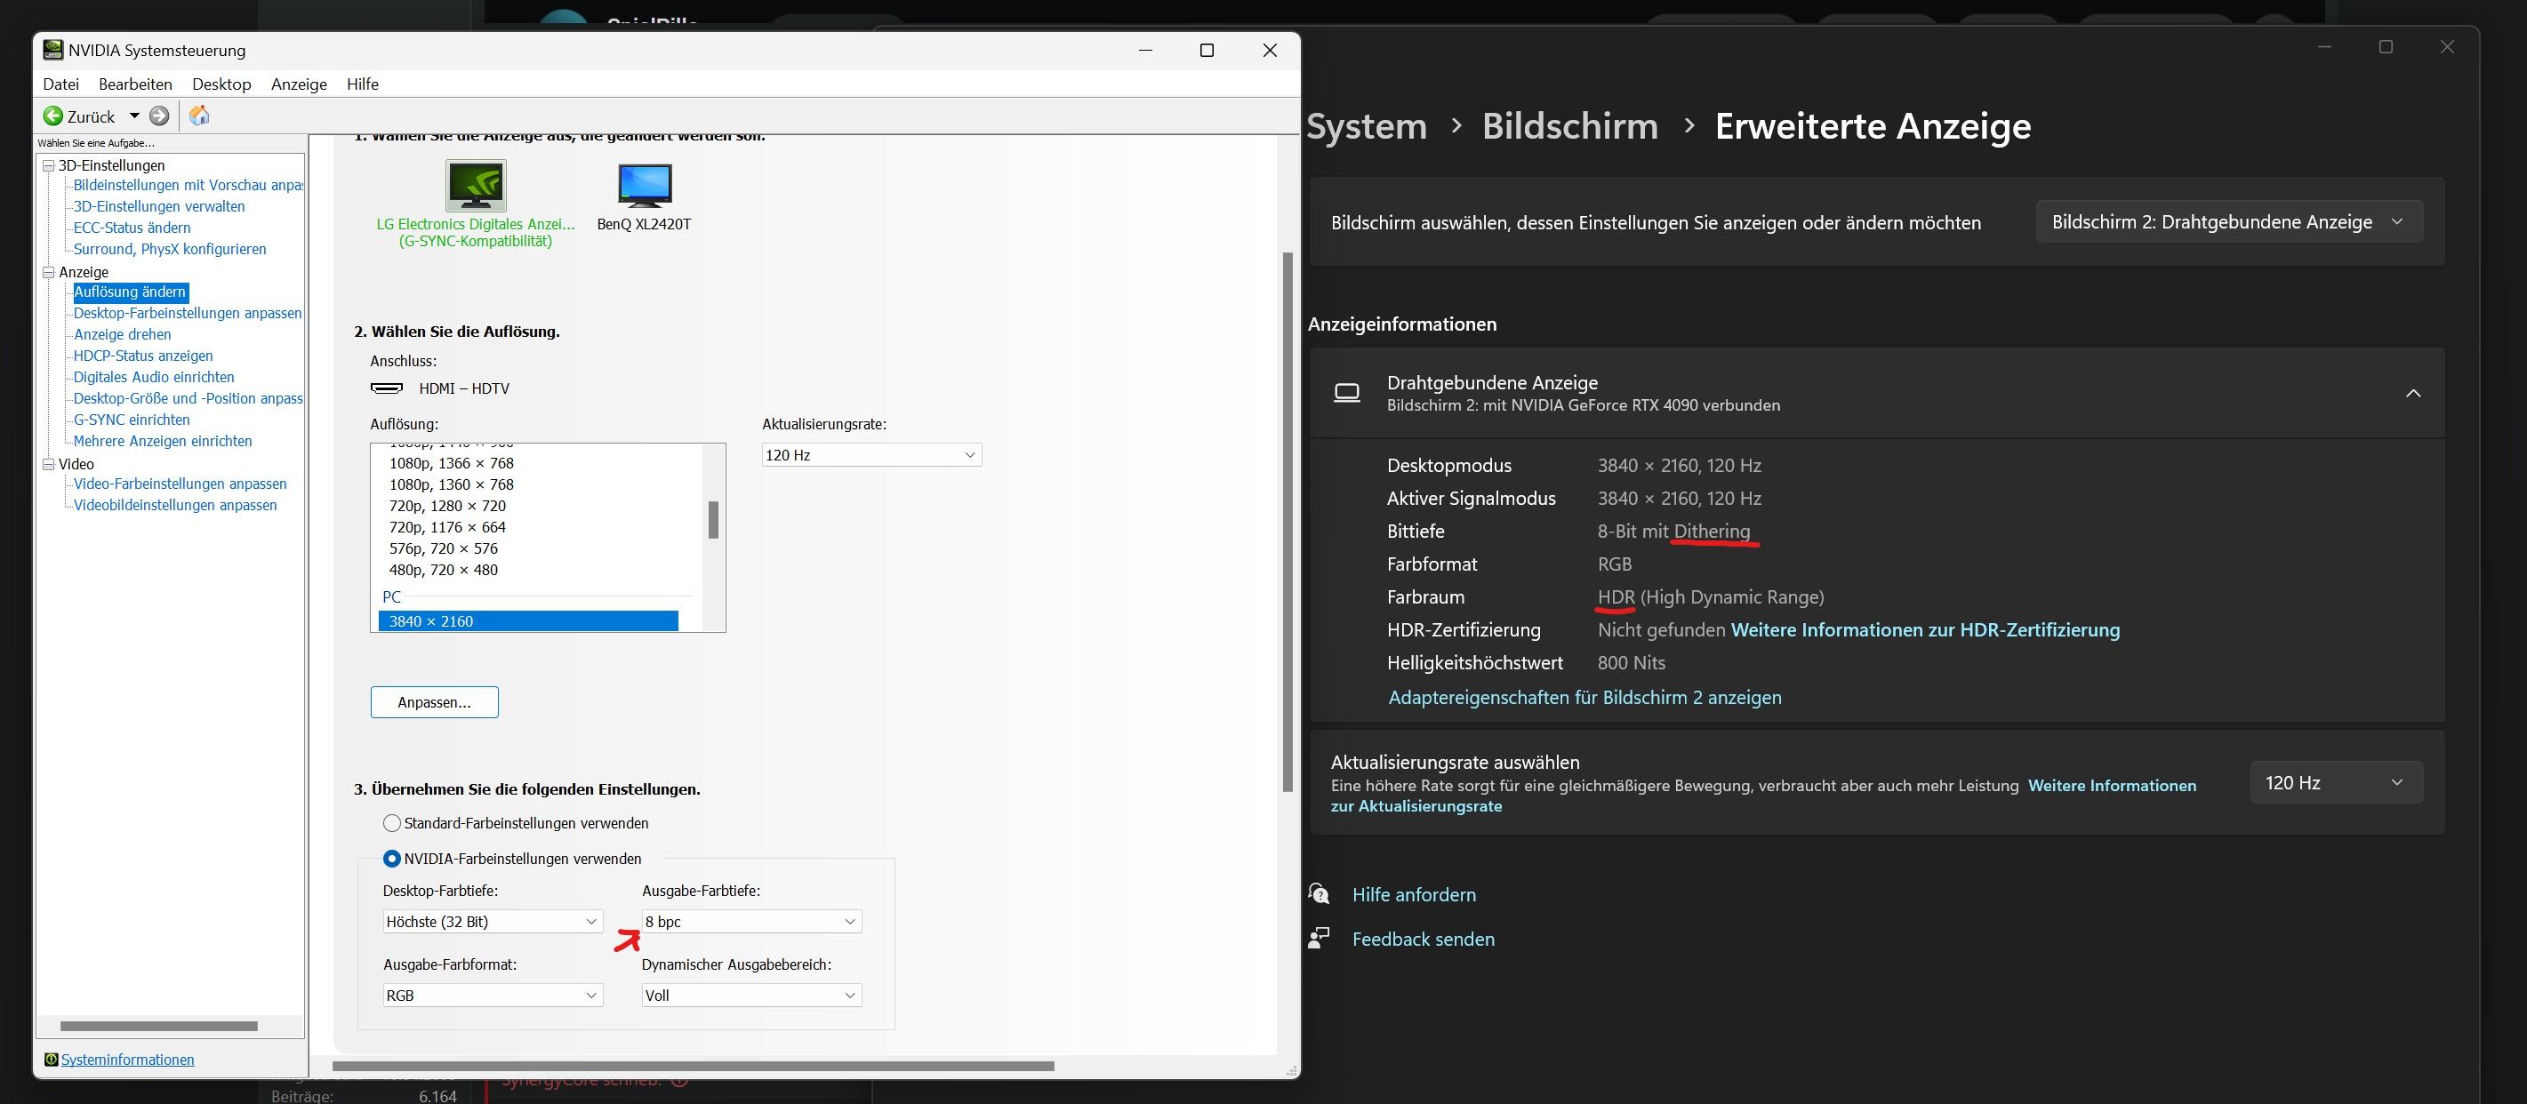Open the Hilfe menu
Screen dimensions: 2527x1104
tap(362, 84)
